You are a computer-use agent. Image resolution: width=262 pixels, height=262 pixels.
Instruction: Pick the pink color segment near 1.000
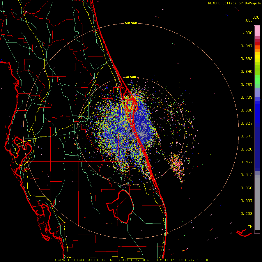257,31
